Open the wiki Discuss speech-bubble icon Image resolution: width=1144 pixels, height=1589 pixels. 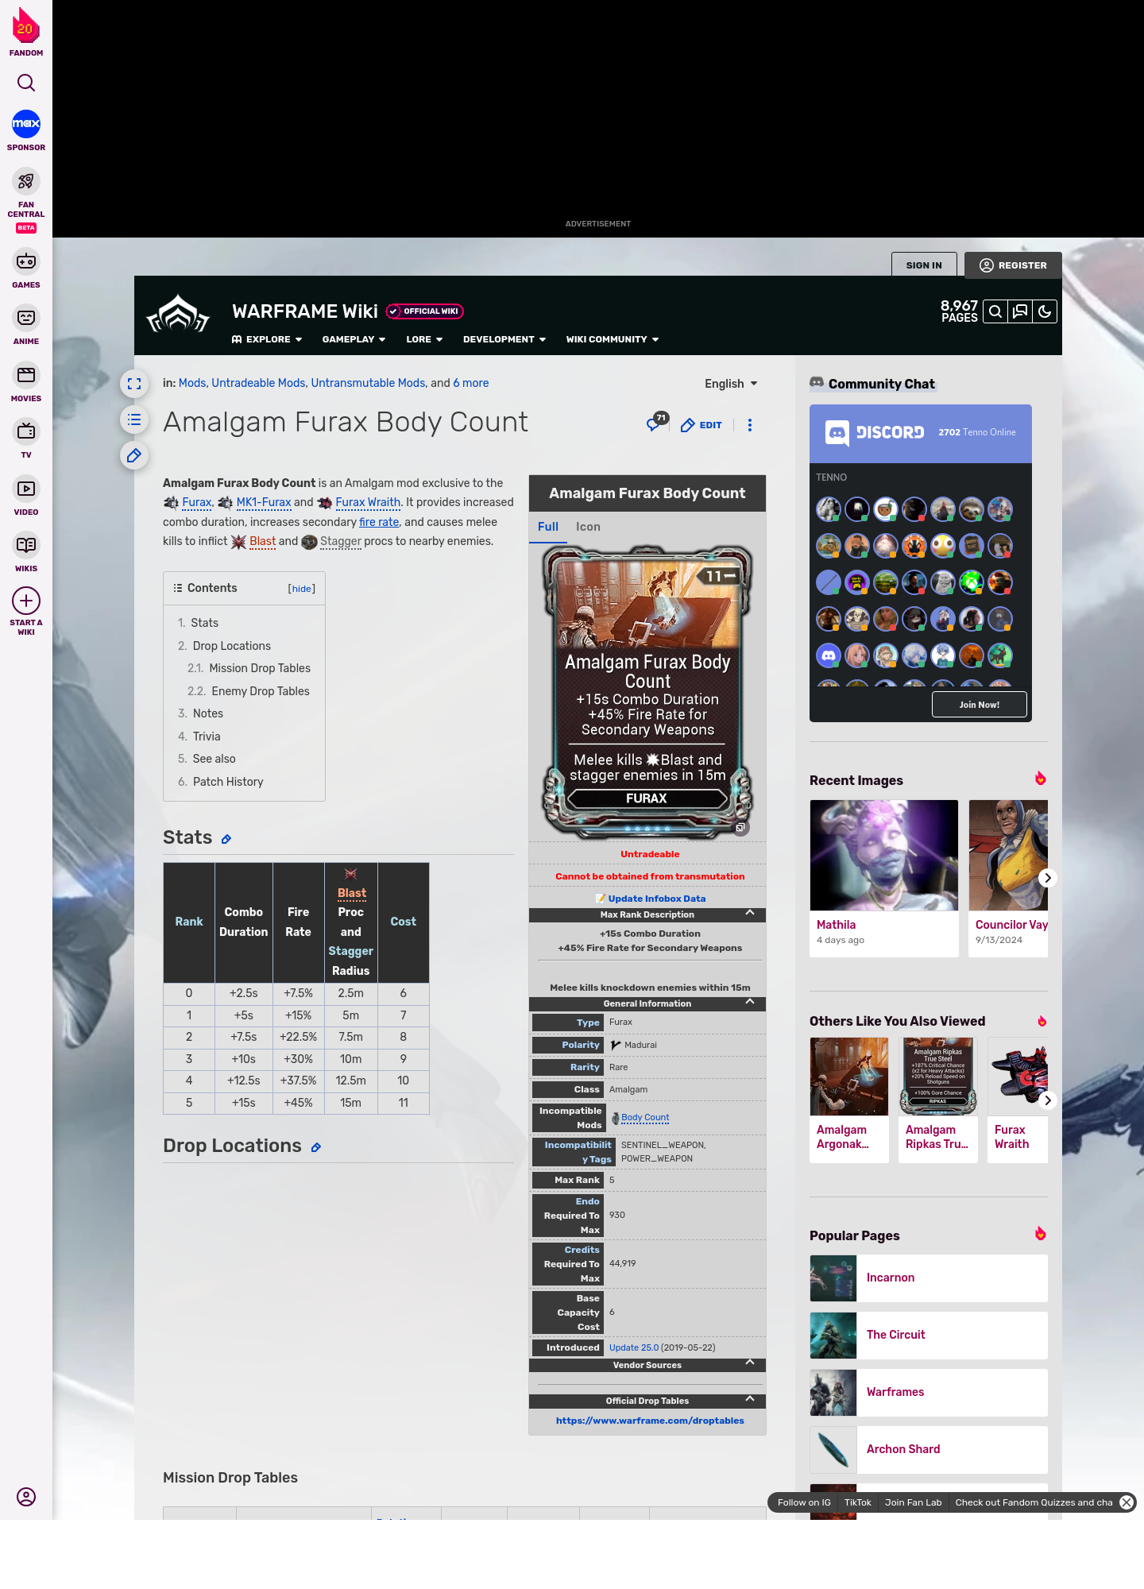pyautogui.click(x=1020, y=311)
